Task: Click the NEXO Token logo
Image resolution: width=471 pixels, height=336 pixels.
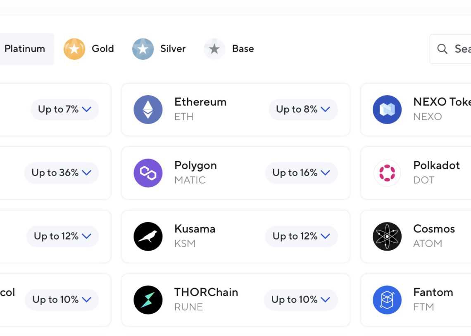Action: tap(387, 110)
